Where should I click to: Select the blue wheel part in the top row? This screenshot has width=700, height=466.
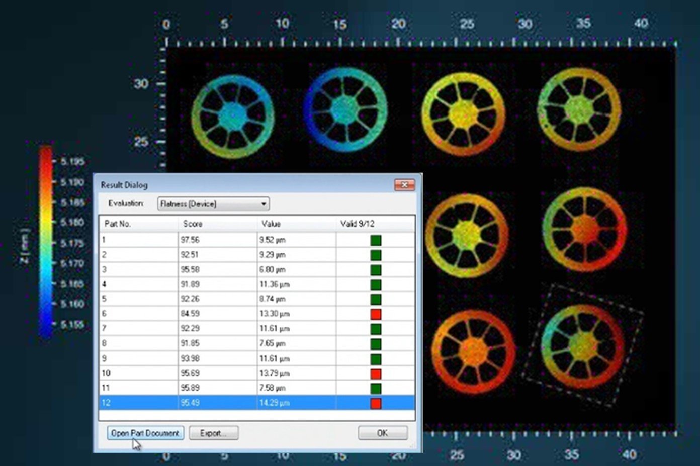[345, 110]
